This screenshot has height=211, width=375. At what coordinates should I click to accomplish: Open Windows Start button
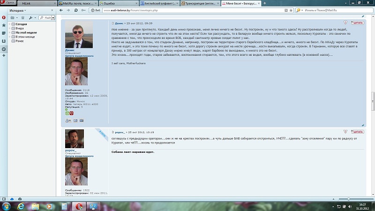6,206
